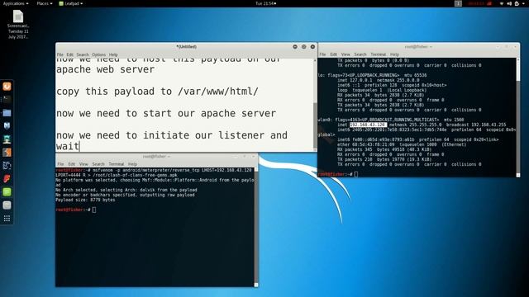The image size is (529, 297).
Task: Click the msfvenom terminal vertical scrollbar
Action: point(256,227)
